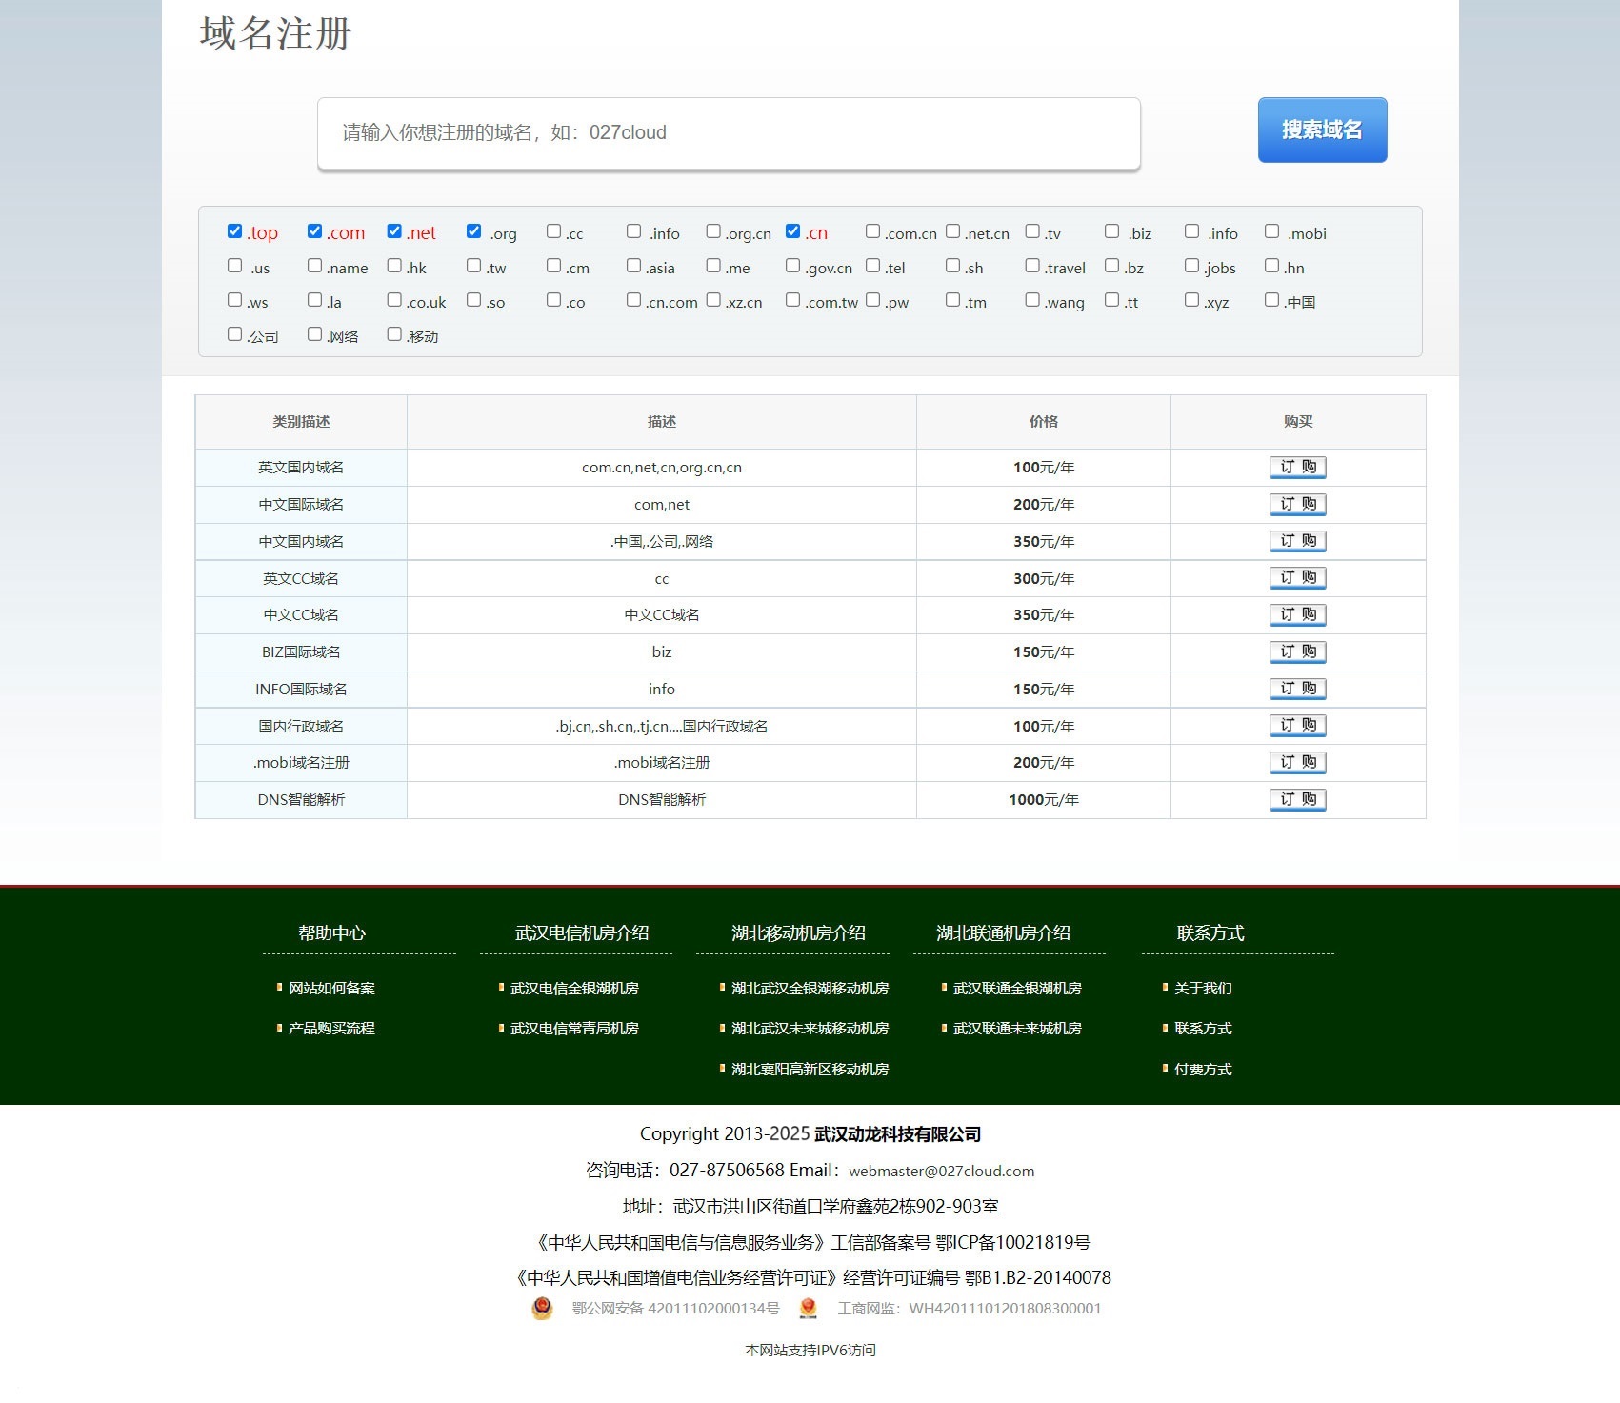Uncheck the .top domain checkbox
The image size is (1620, 1403).
tap(235, 231)
